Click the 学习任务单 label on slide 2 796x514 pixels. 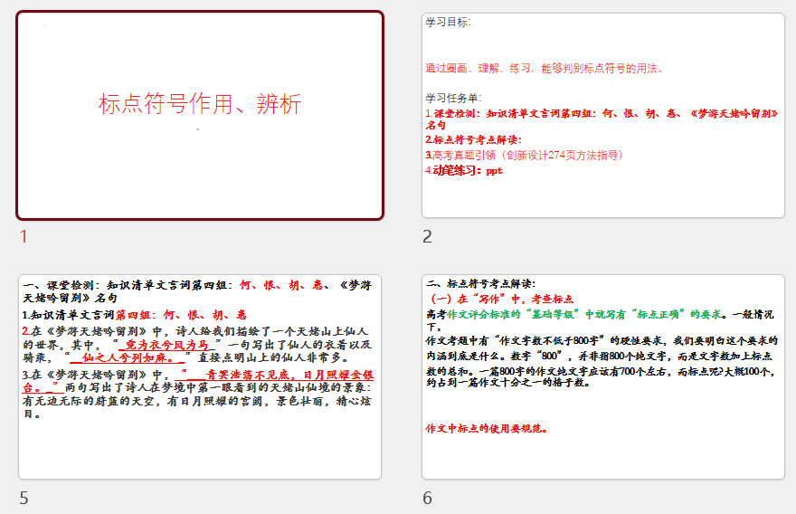click(x=453, y=98)
